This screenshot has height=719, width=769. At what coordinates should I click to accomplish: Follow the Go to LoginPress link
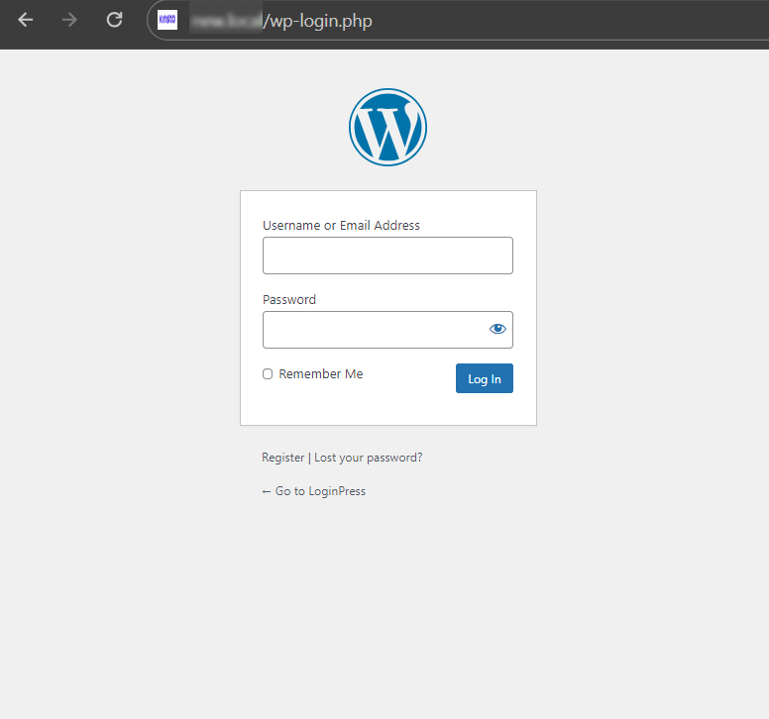(314, 491)
